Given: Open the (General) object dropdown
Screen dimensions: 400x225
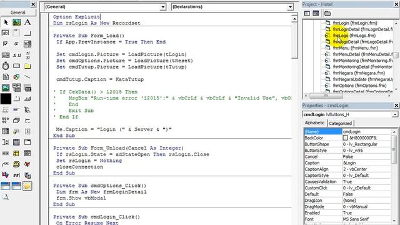Looking at the screenshot, I should pos(163,7).
